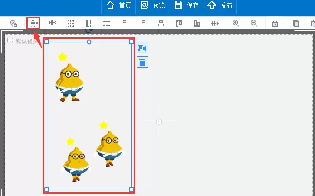
Task: Go to 首页 home
Action: click(118, 5)
